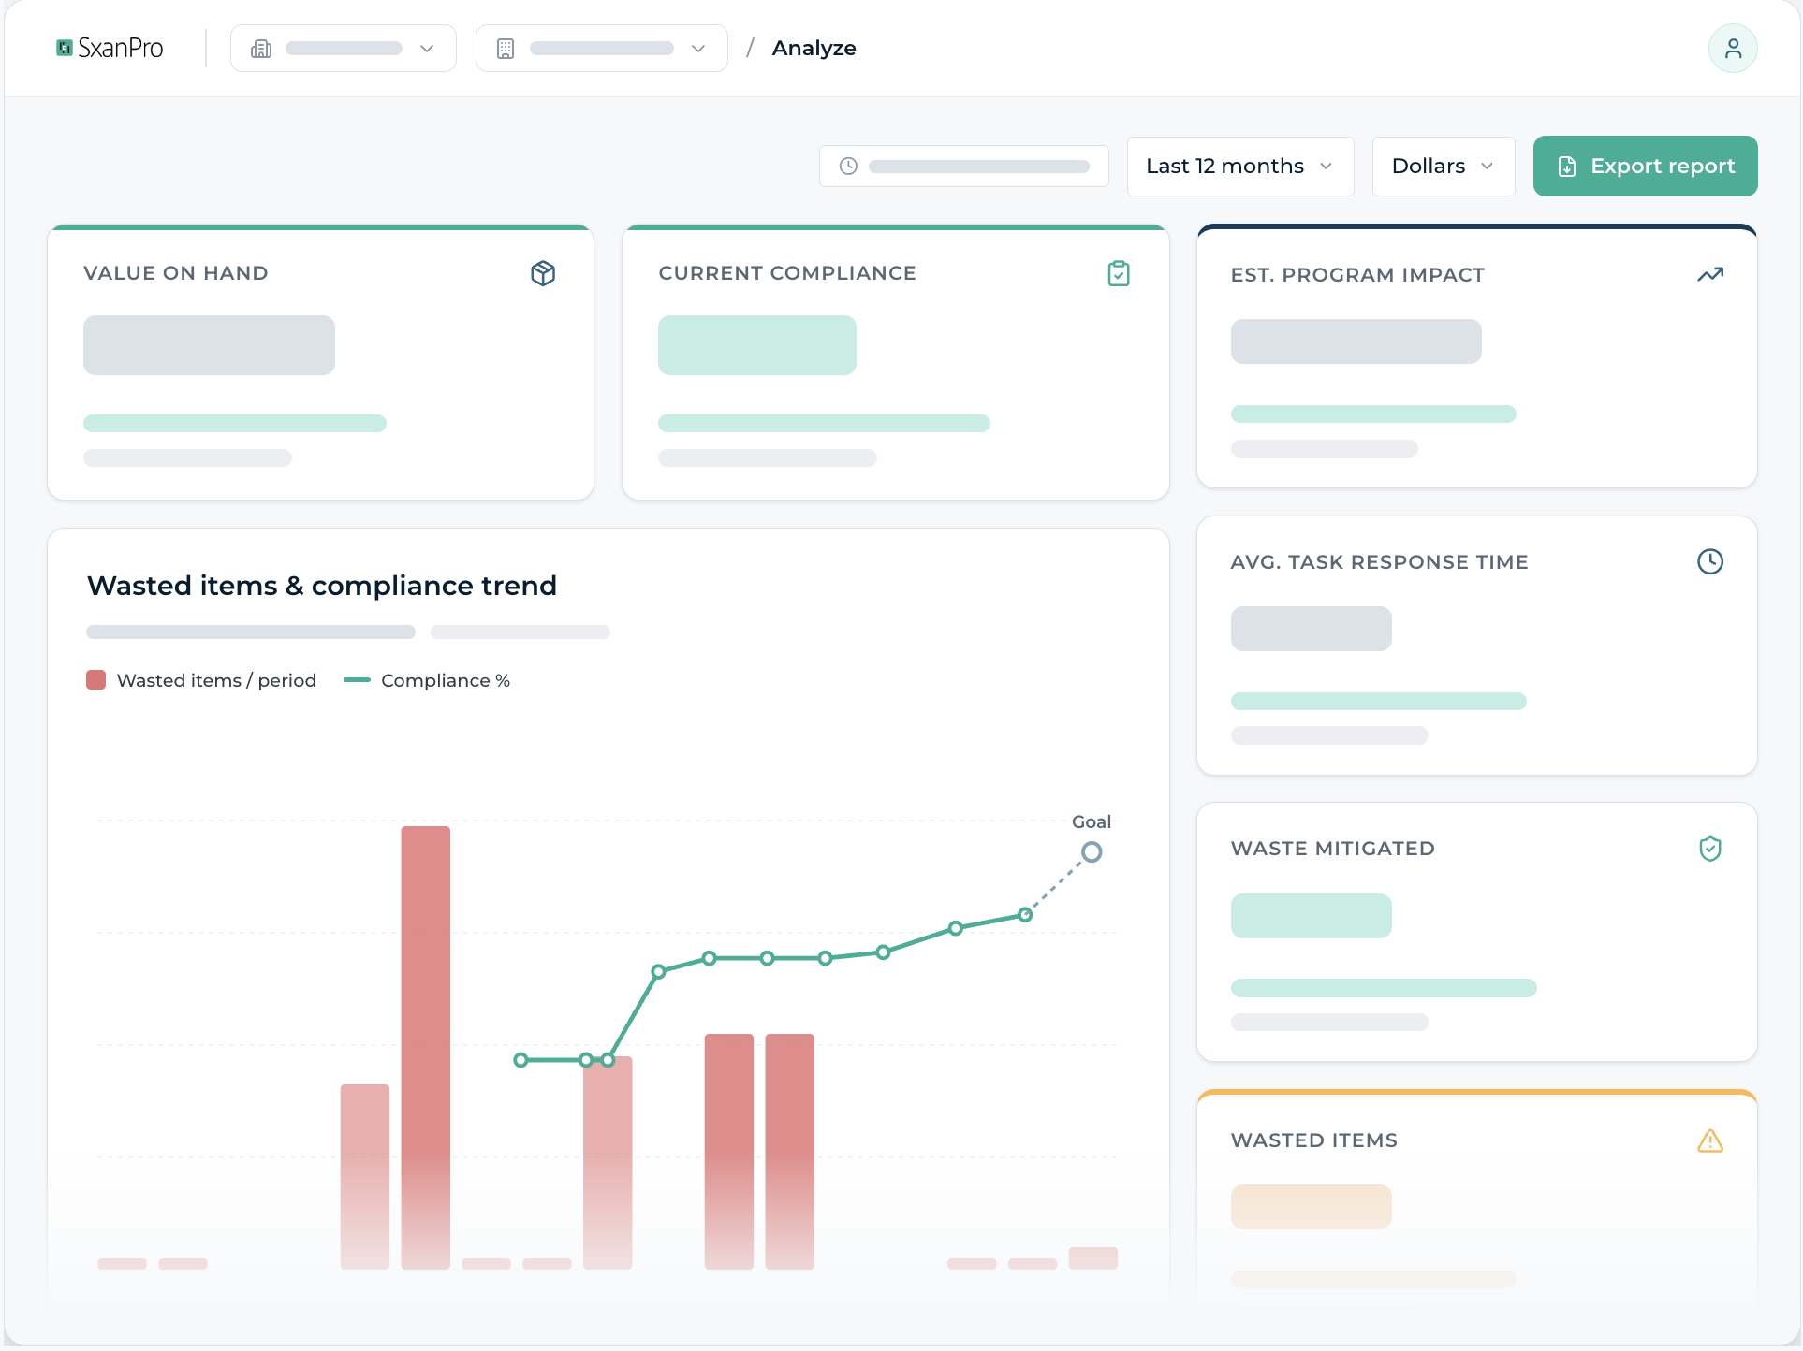Click the last solid compliance data point

pyautogui.click(x=1025, y=915)
